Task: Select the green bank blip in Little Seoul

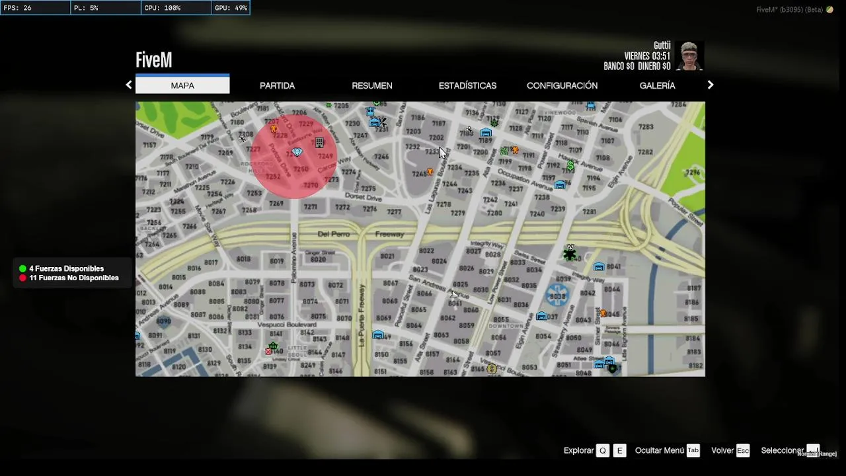Action: (273, 346)
